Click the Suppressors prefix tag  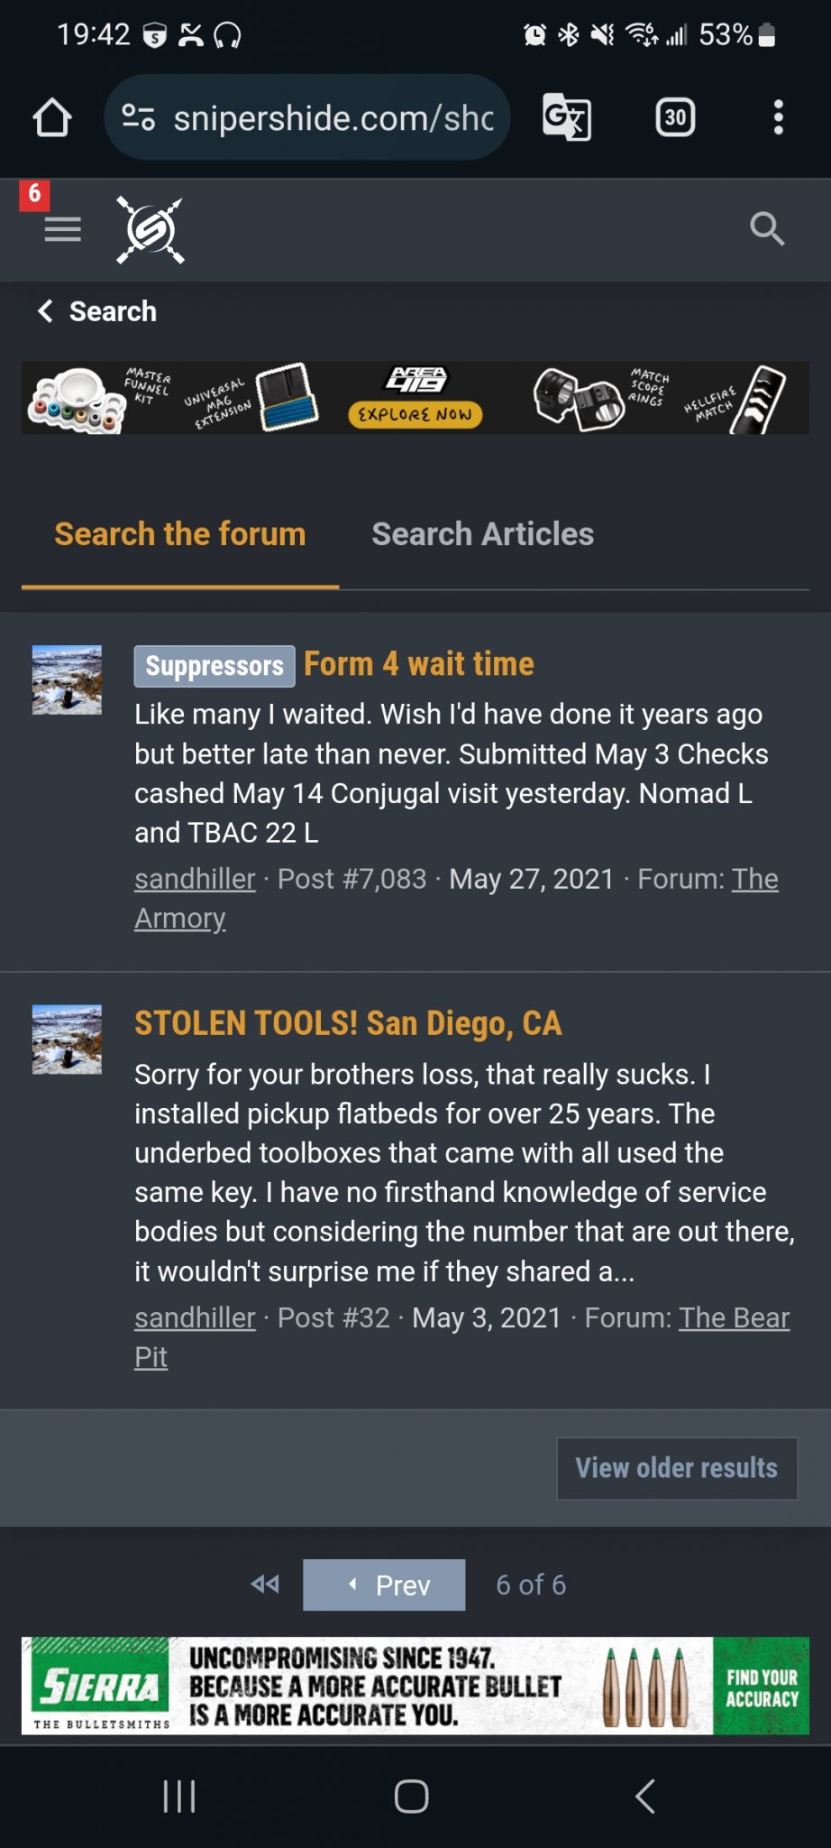[215, 666]
